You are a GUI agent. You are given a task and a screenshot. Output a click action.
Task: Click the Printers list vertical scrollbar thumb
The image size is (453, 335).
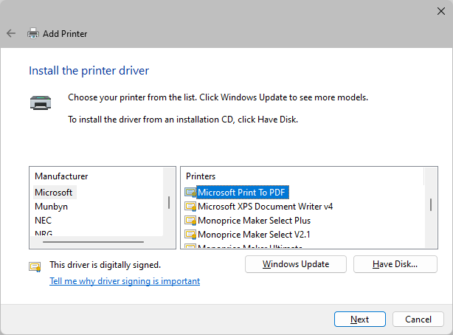point(431,204)
